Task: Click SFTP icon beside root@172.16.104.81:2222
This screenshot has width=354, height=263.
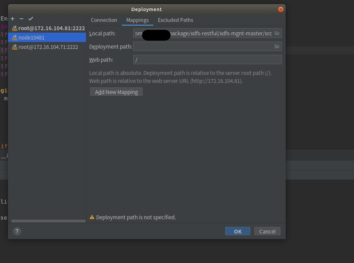Action: pos(15,28)
